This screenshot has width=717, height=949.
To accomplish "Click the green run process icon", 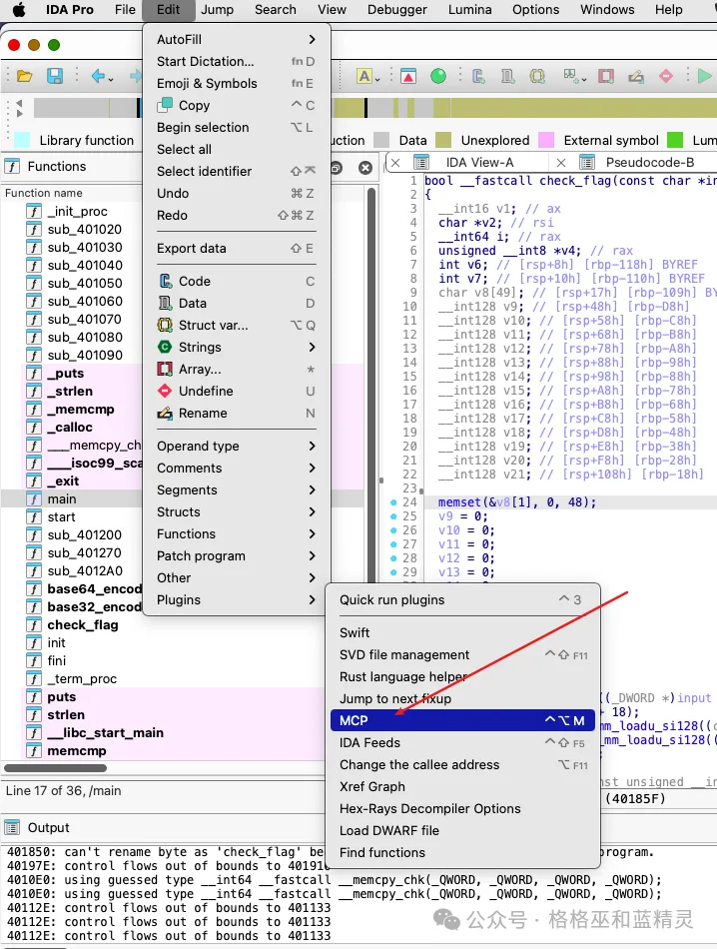I will (704, 76).
